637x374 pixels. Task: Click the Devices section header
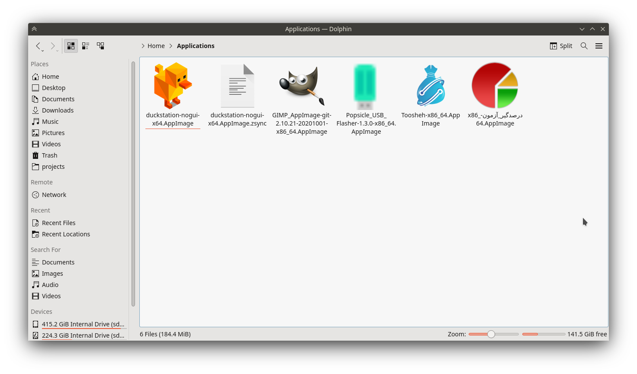click(x=42, y=312)
